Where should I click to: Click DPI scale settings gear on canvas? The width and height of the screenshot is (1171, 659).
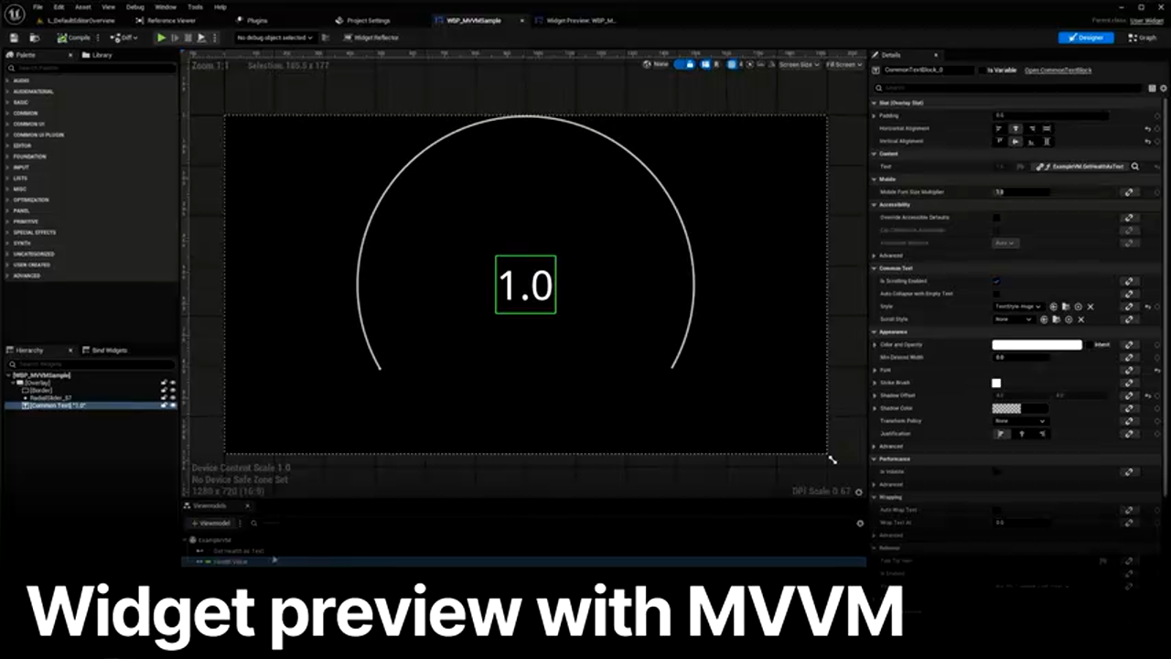click(858, 492)
